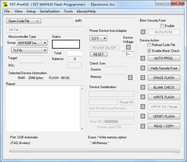Click 'FLASH - 60 kB;' device info text
The image size is (187, 162).
(x=60, y=78)
